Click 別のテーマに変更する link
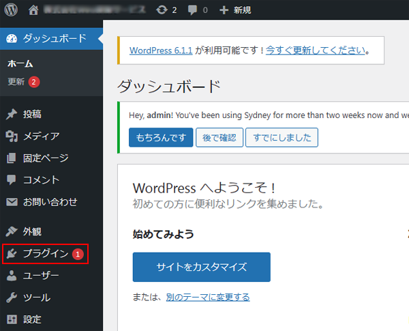The height and width of the screenshot is (331, 409). point(208,297)
